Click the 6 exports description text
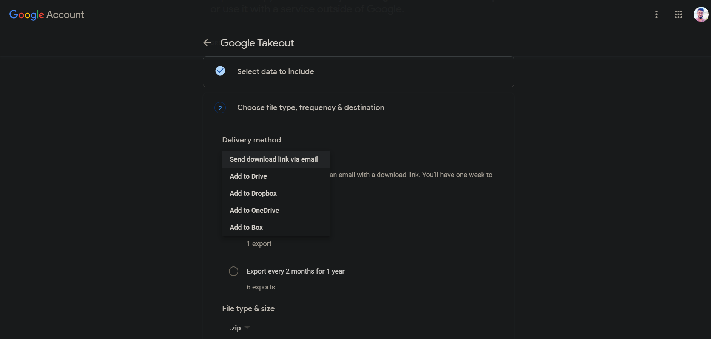This screenshot has width=711, height=339. tap(261, 287)
